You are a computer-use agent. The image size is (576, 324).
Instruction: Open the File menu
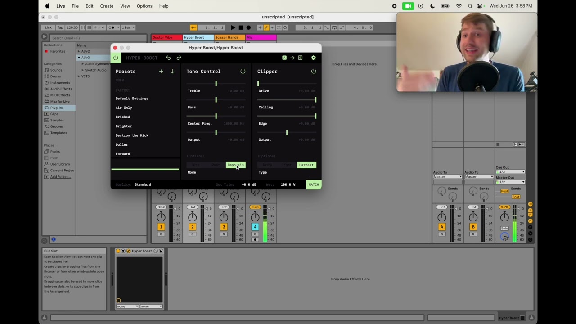[x=75, y=6]
